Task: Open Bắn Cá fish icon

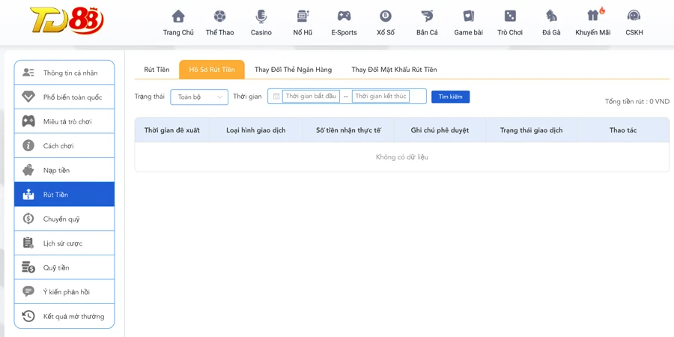Action: pyautogui.click(x=427, y=16)
